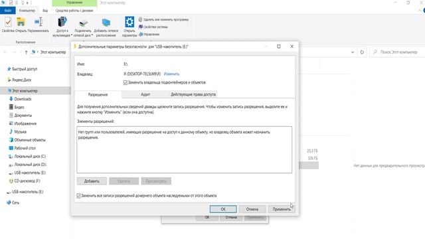Select Действующие права доступа tab

click(193, 94)
